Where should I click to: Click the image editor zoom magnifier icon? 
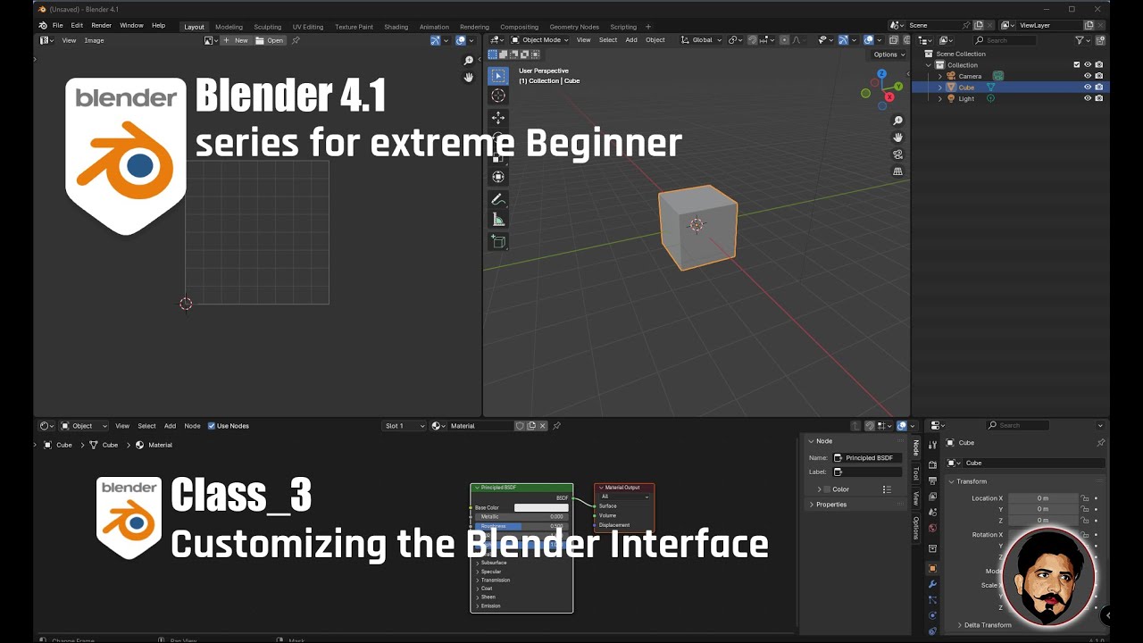click(468, 61)
